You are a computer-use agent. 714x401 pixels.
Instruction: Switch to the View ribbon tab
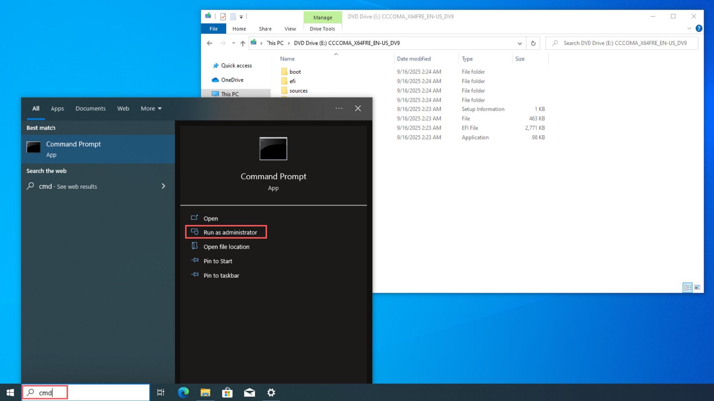click(x=290, y=29)
